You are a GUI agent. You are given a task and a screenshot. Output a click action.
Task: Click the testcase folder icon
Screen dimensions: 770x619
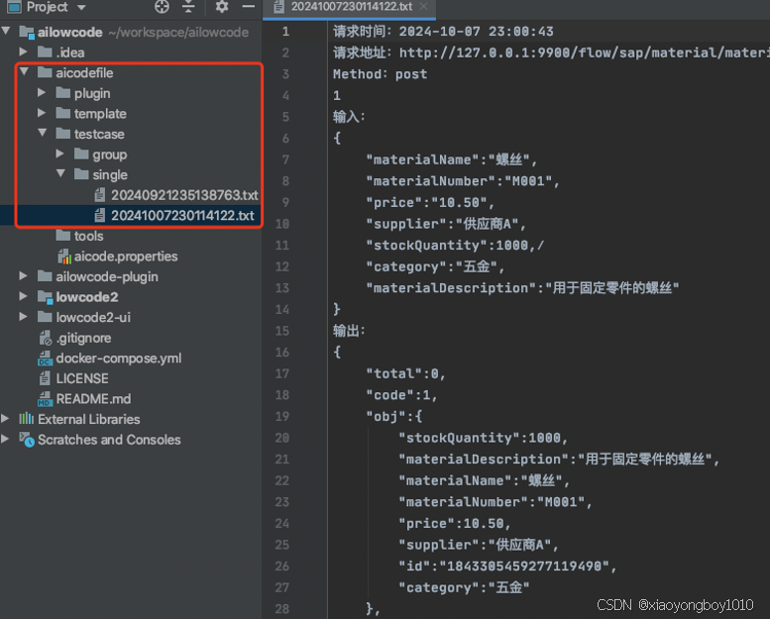pyautogui.click(x=63, y=134)
